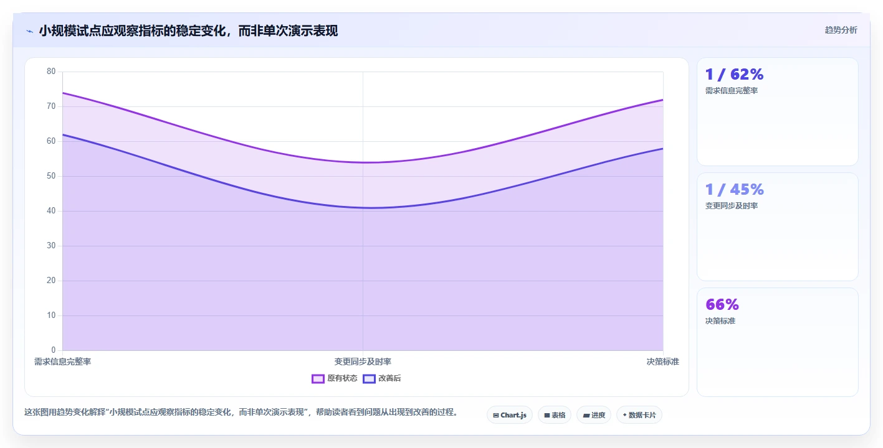This screenshot has height=448, width=883.
Task: Click the 原有状态 legend label
Action: pos(342,378)
